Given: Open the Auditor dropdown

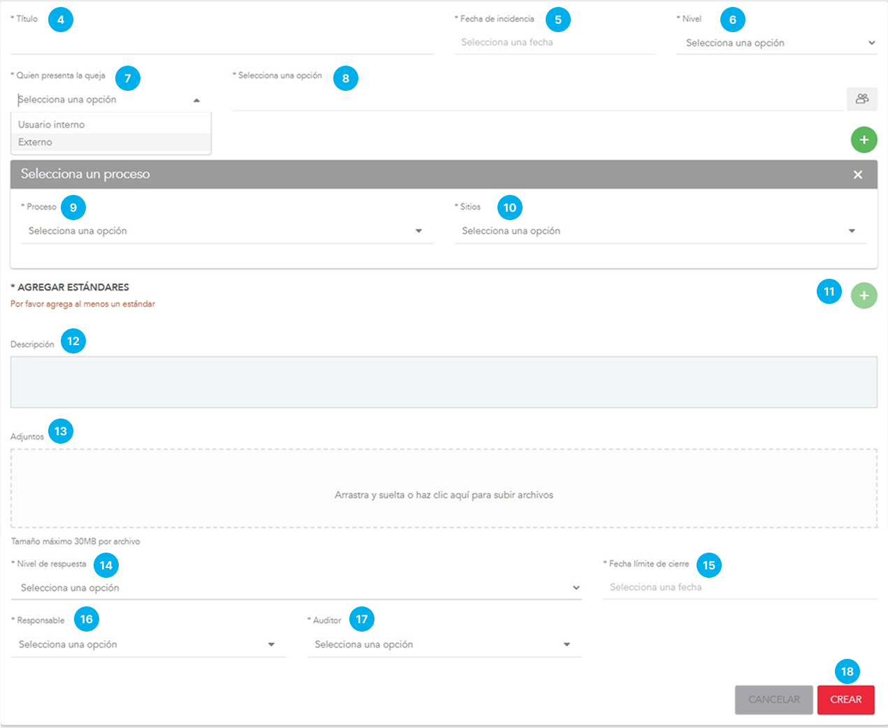Looking at the screenshot, I should (444, 645).
